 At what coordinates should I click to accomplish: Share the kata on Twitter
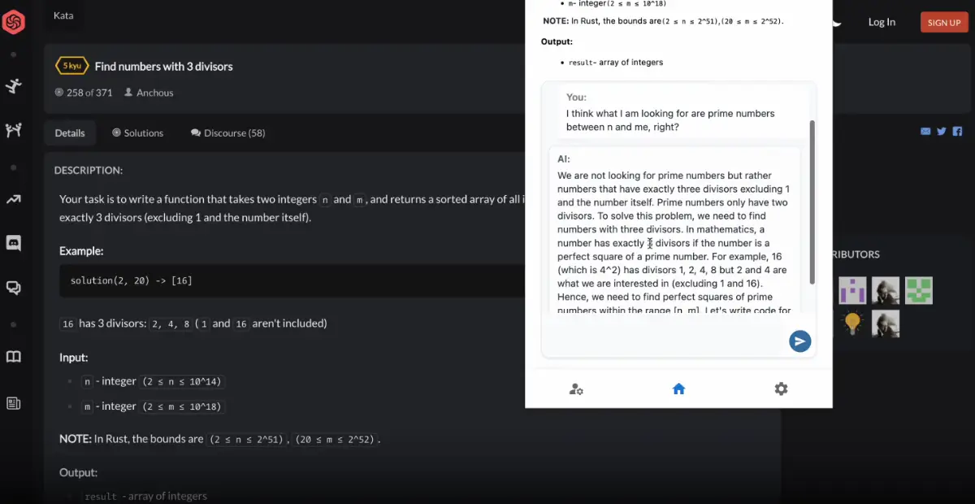941,131
